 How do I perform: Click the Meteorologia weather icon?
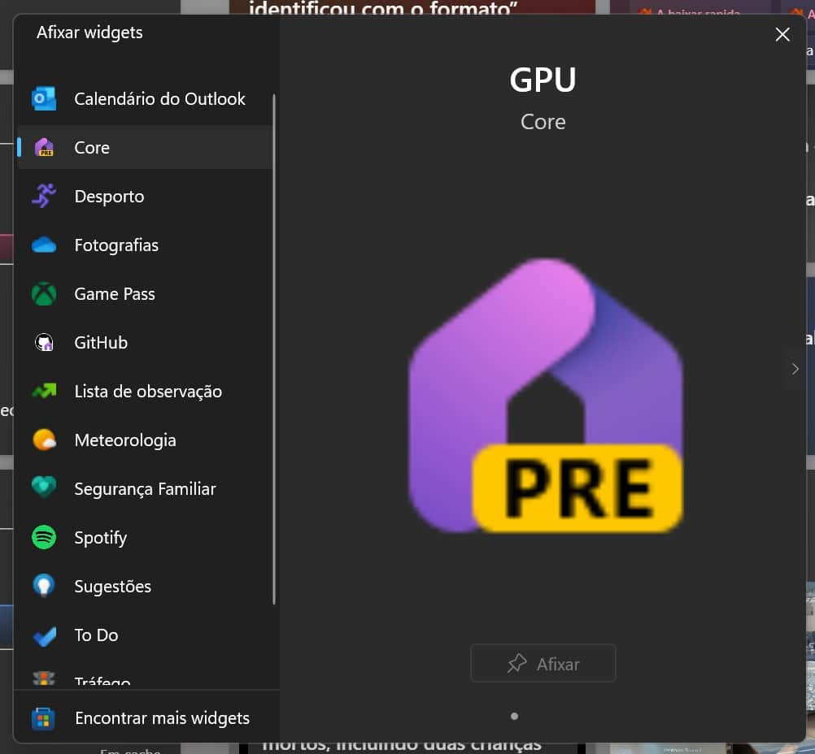point(44,440)
